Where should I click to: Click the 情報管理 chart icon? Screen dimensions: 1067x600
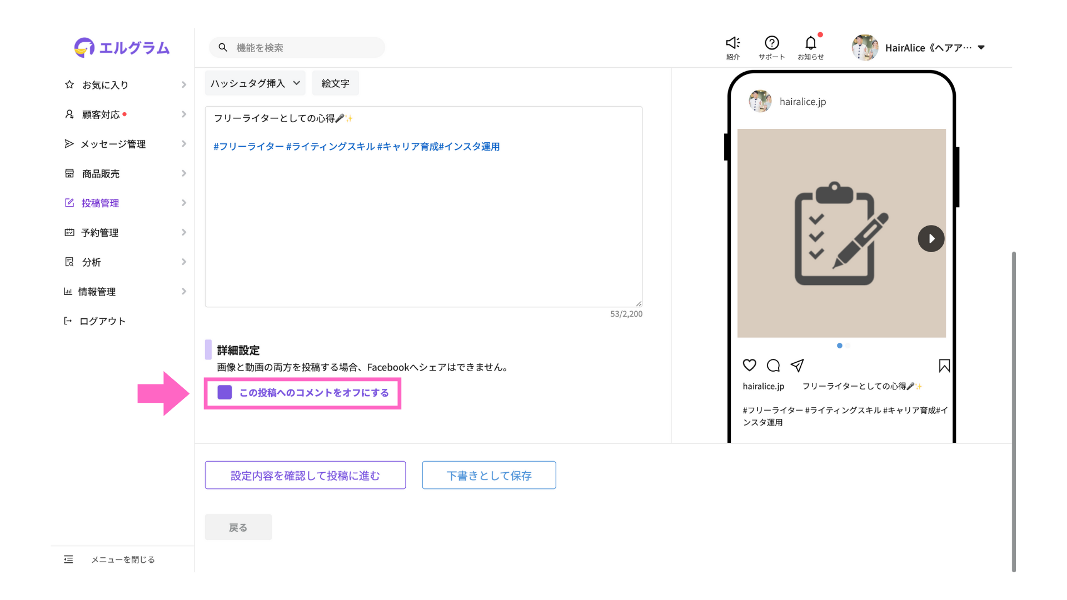click(x=68, y=291)
